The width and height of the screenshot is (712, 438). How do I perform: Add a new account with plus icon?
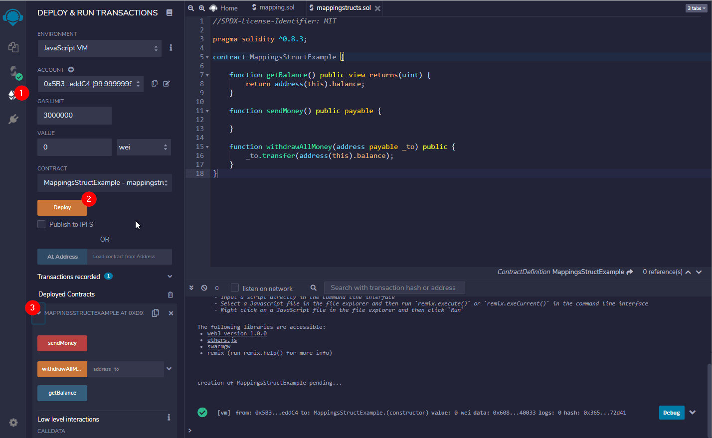(71, 70)
